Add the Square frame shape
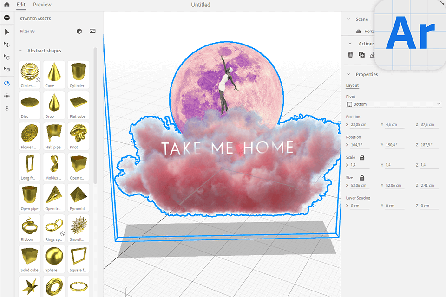The image size is (446, 297). pos(79,258)
